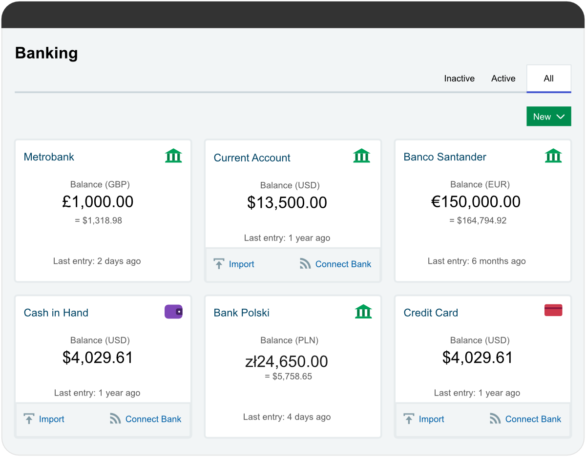Open the Metrobank account

pyautogui.click(x=49, y=157)
